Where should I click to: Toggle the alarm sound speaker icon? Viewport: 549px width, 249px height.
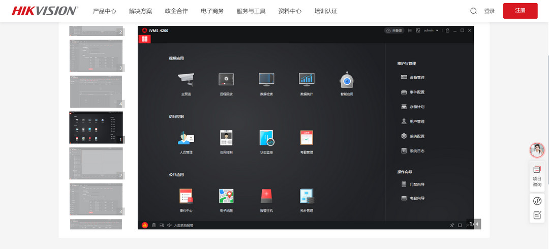tap(169, 225)
